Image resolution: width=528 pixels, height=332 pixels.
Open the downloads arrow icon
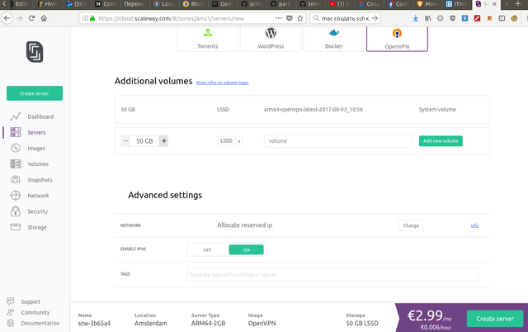click(416, 18)
